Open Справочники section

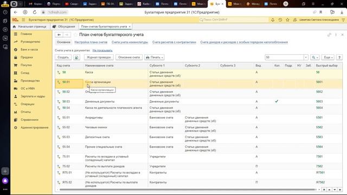click(x=29, y=120)
